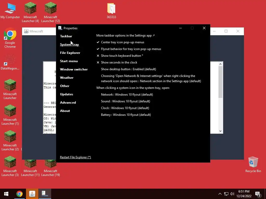Close the Minecraft window
This screenshot has width=266, height=199.
coord(238,31)
